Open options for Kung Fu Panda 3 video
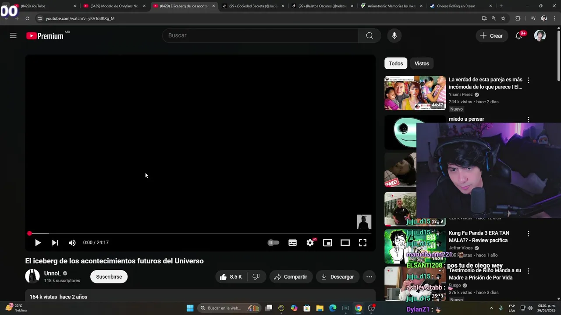Image resolution: width=561 pixels, height=315 pixels. click(528, 234)
